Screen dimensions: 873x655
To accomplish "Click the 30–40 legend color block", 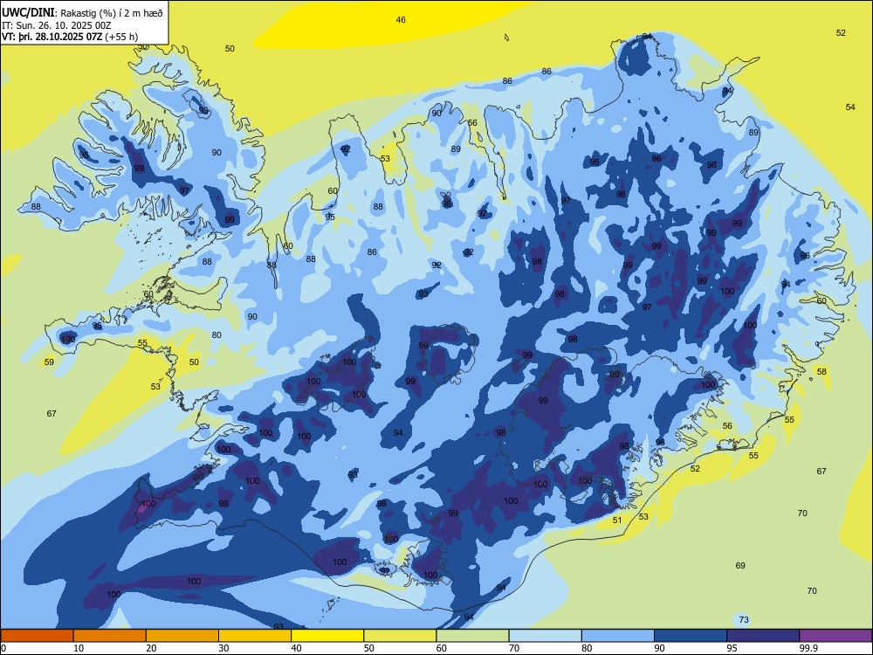I will click(x=255, y=636).
